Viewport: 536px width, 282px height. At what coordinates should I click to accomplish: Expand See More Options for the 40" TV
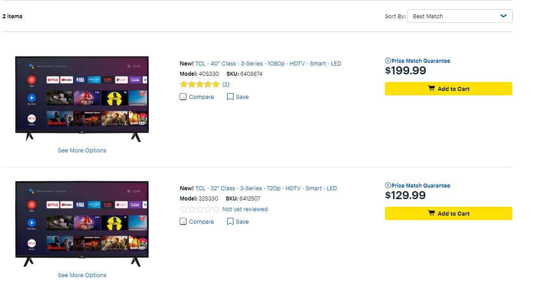(82, 150)
